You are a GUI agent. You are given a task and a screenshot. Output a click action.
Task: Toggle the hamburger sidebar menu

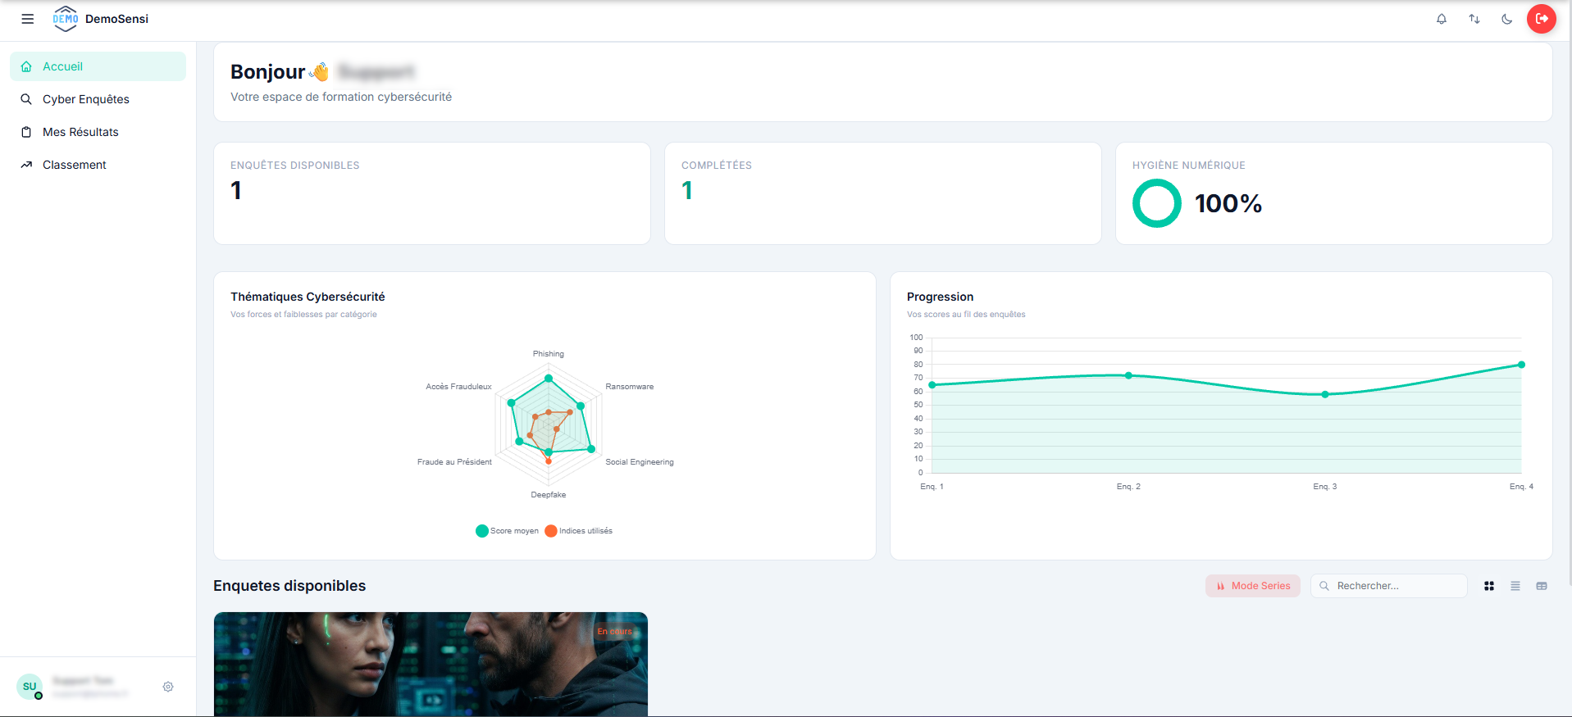[x=28, y=19]
